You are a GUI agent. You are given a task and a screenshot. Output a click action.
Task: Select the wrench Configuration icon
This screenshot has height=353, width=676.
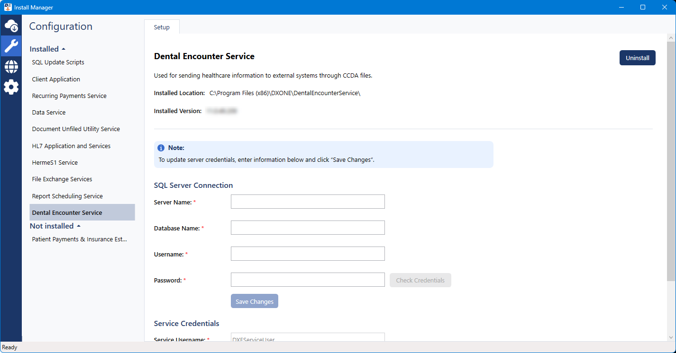(11, 46)
